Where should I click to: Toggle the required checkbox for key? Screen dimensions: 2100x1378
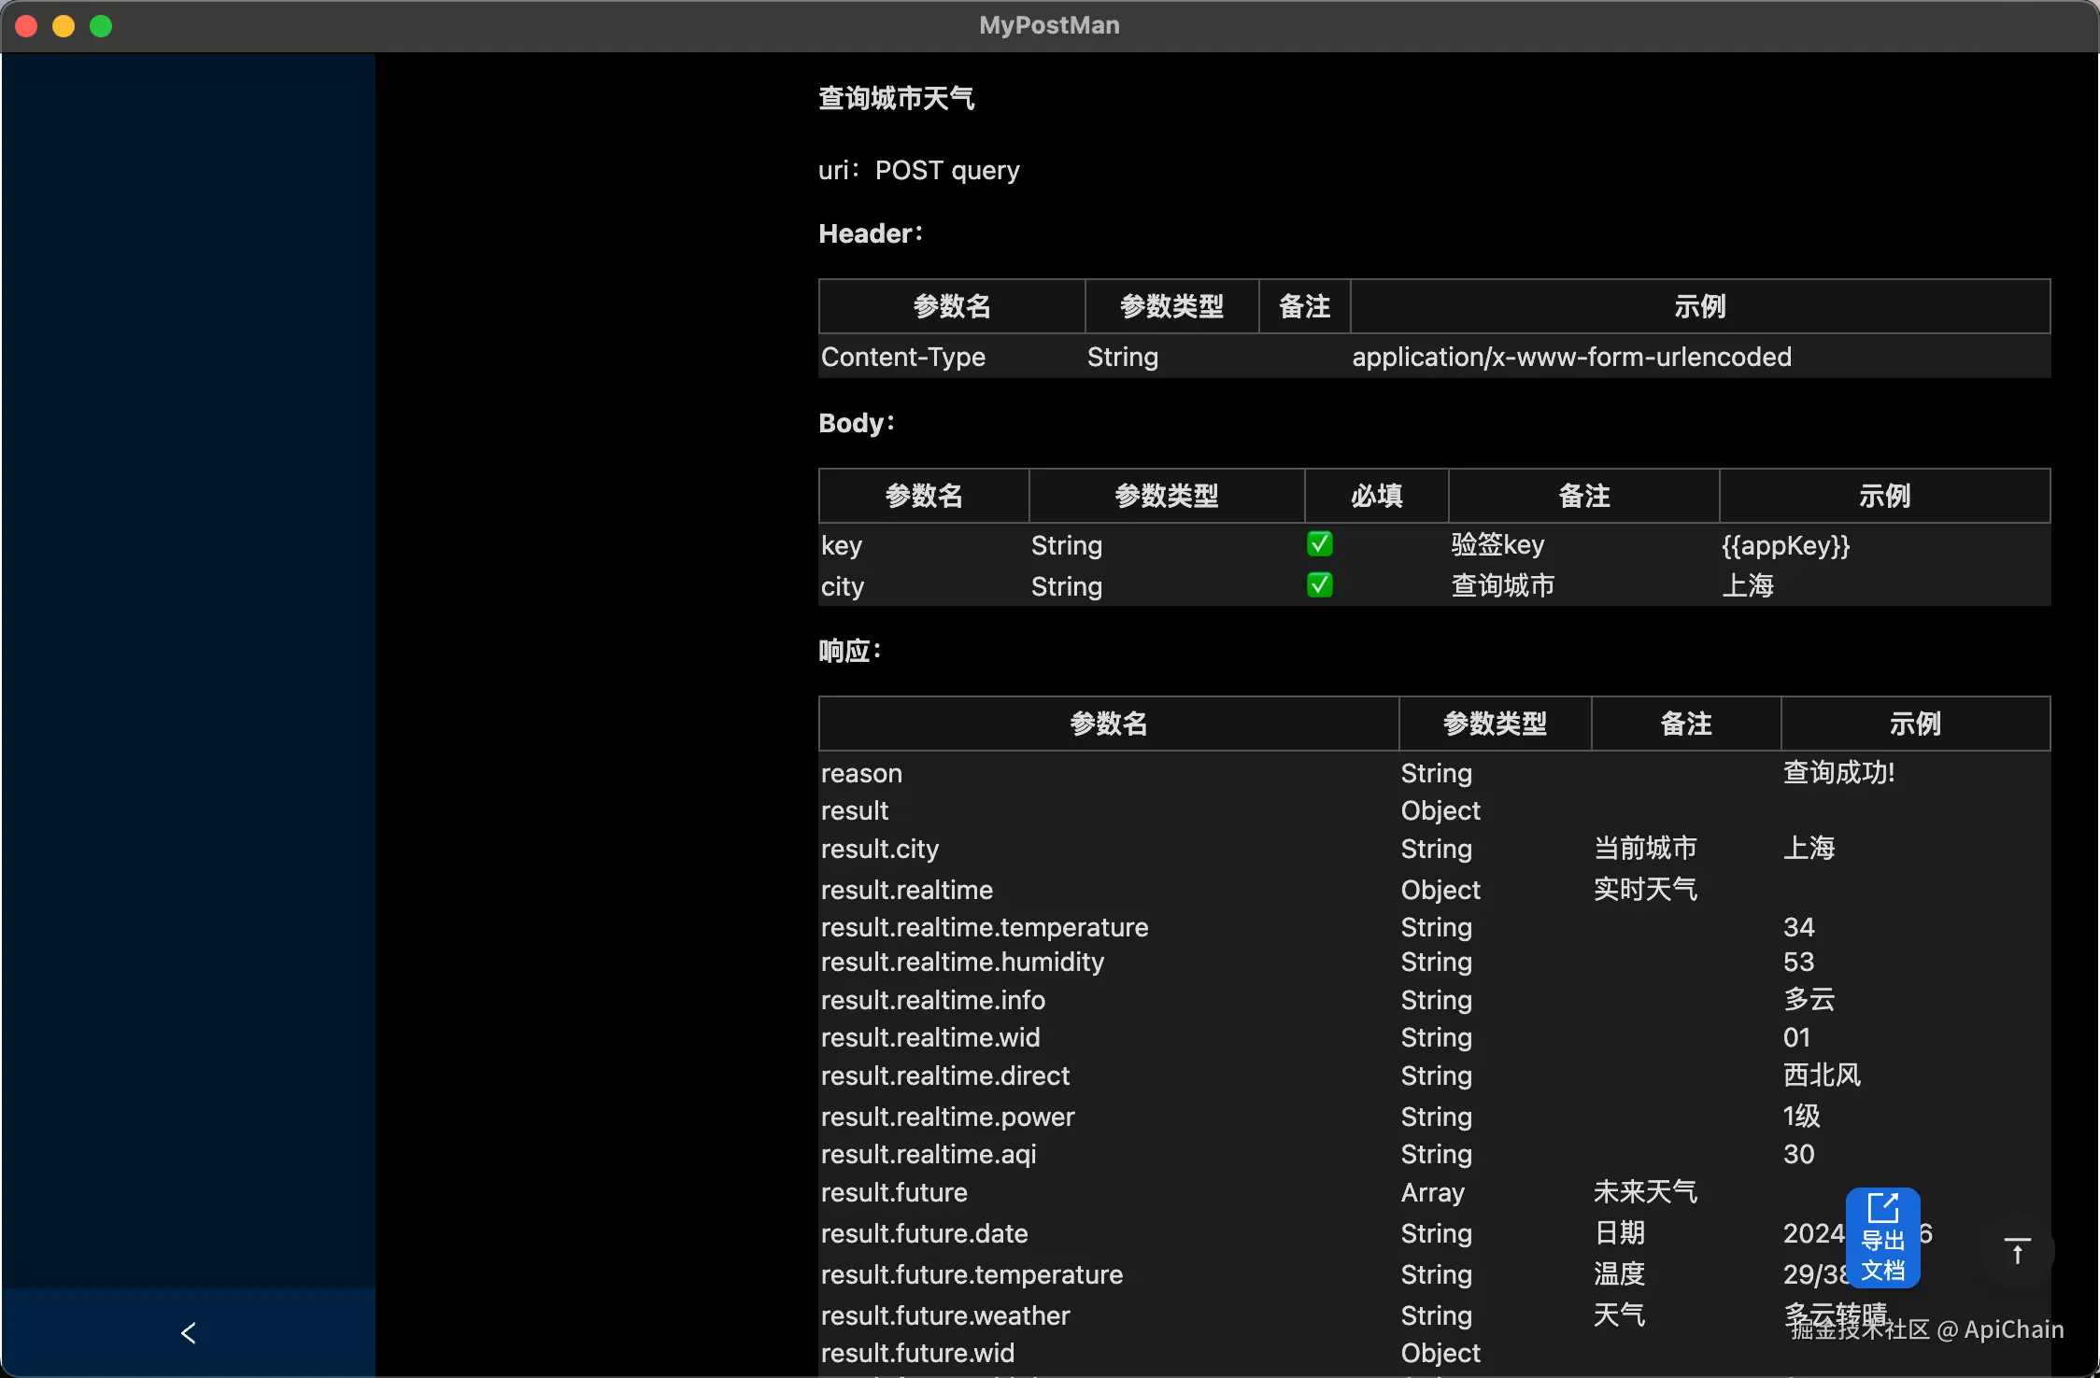tap(1319, 544)
